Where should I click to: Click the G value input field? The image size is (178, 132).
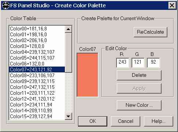point(138,63)
